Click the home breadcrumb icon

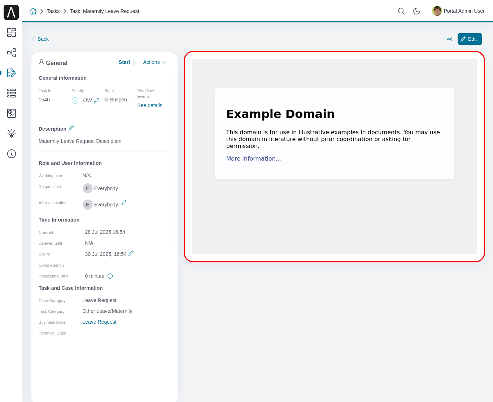pos(33,11)
